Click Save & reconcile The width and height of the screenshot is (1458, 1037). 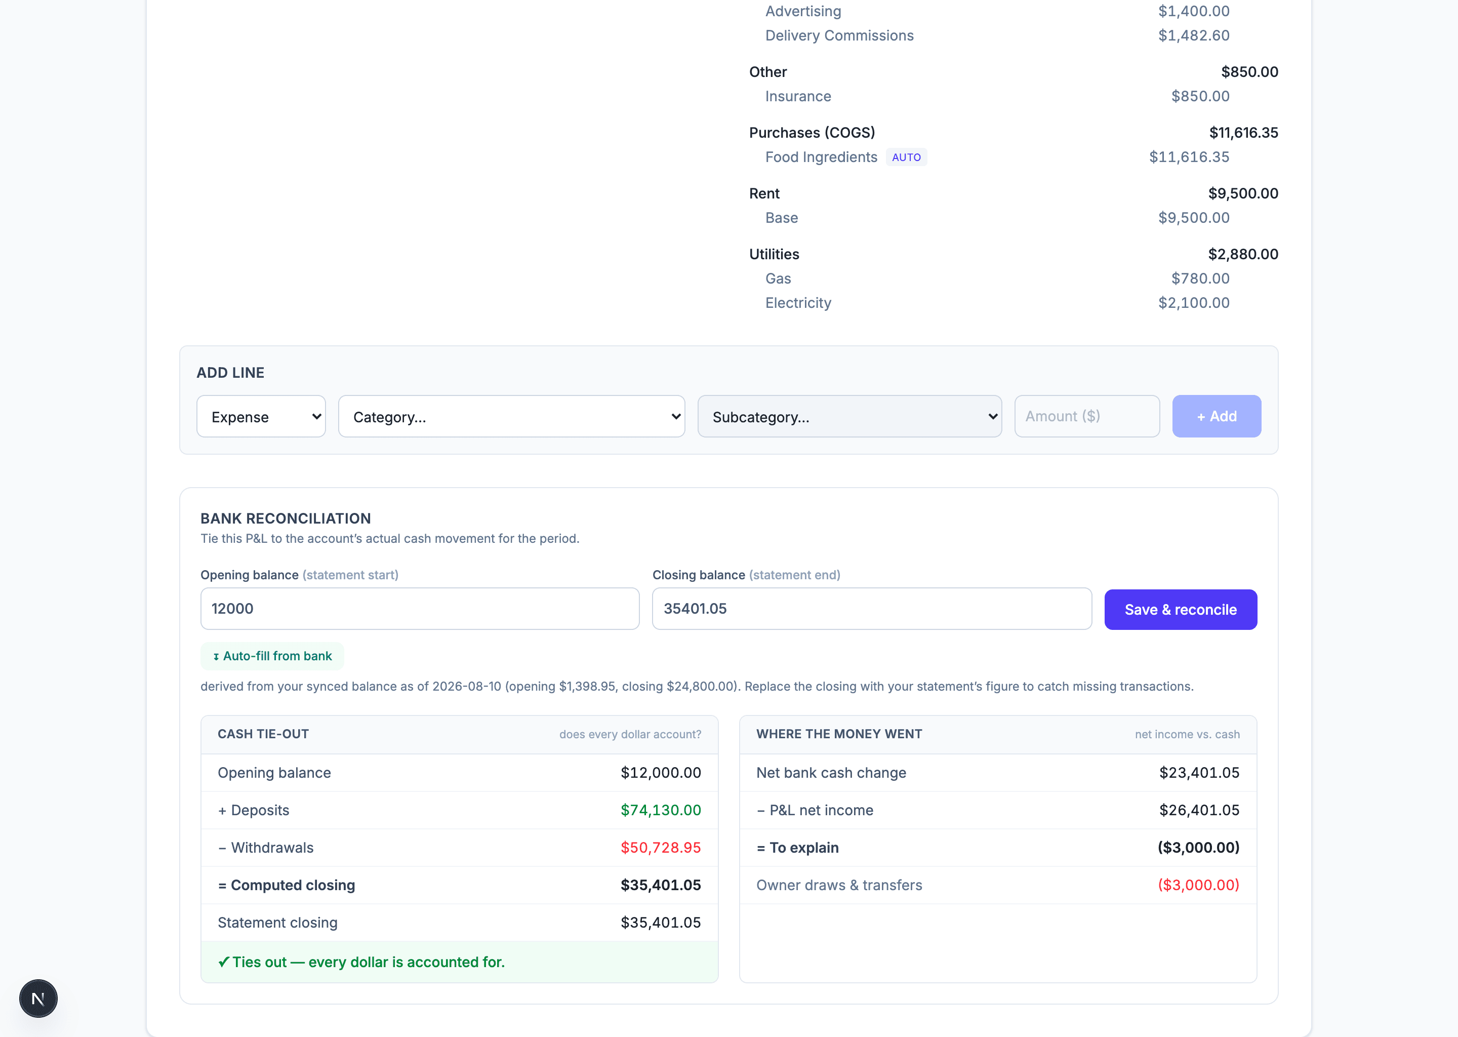[1180, 609]
